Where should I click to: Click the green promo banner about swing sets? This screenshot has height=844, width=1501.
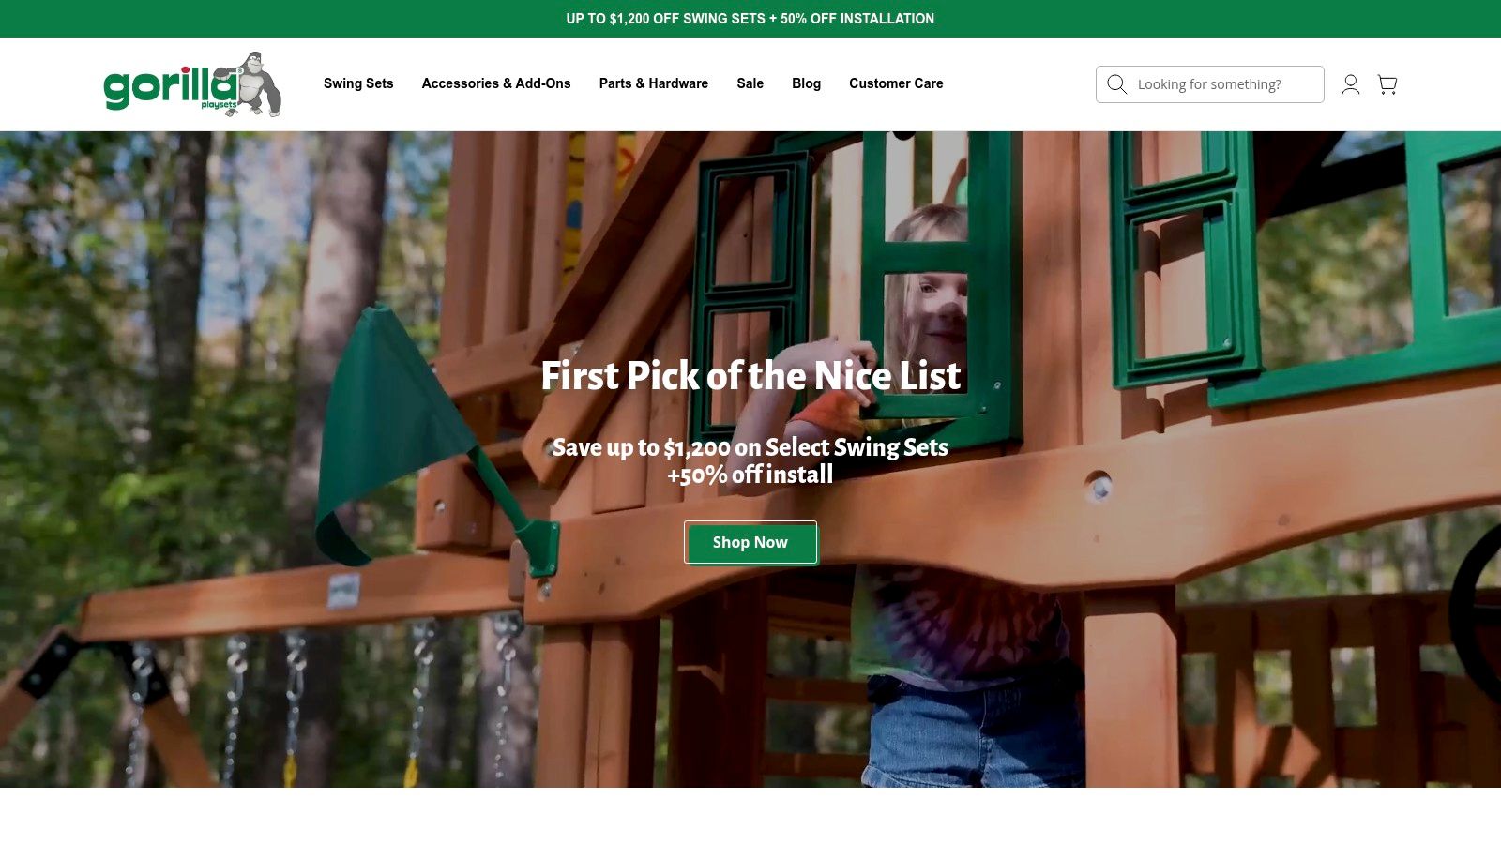click(x=750, y=19)
